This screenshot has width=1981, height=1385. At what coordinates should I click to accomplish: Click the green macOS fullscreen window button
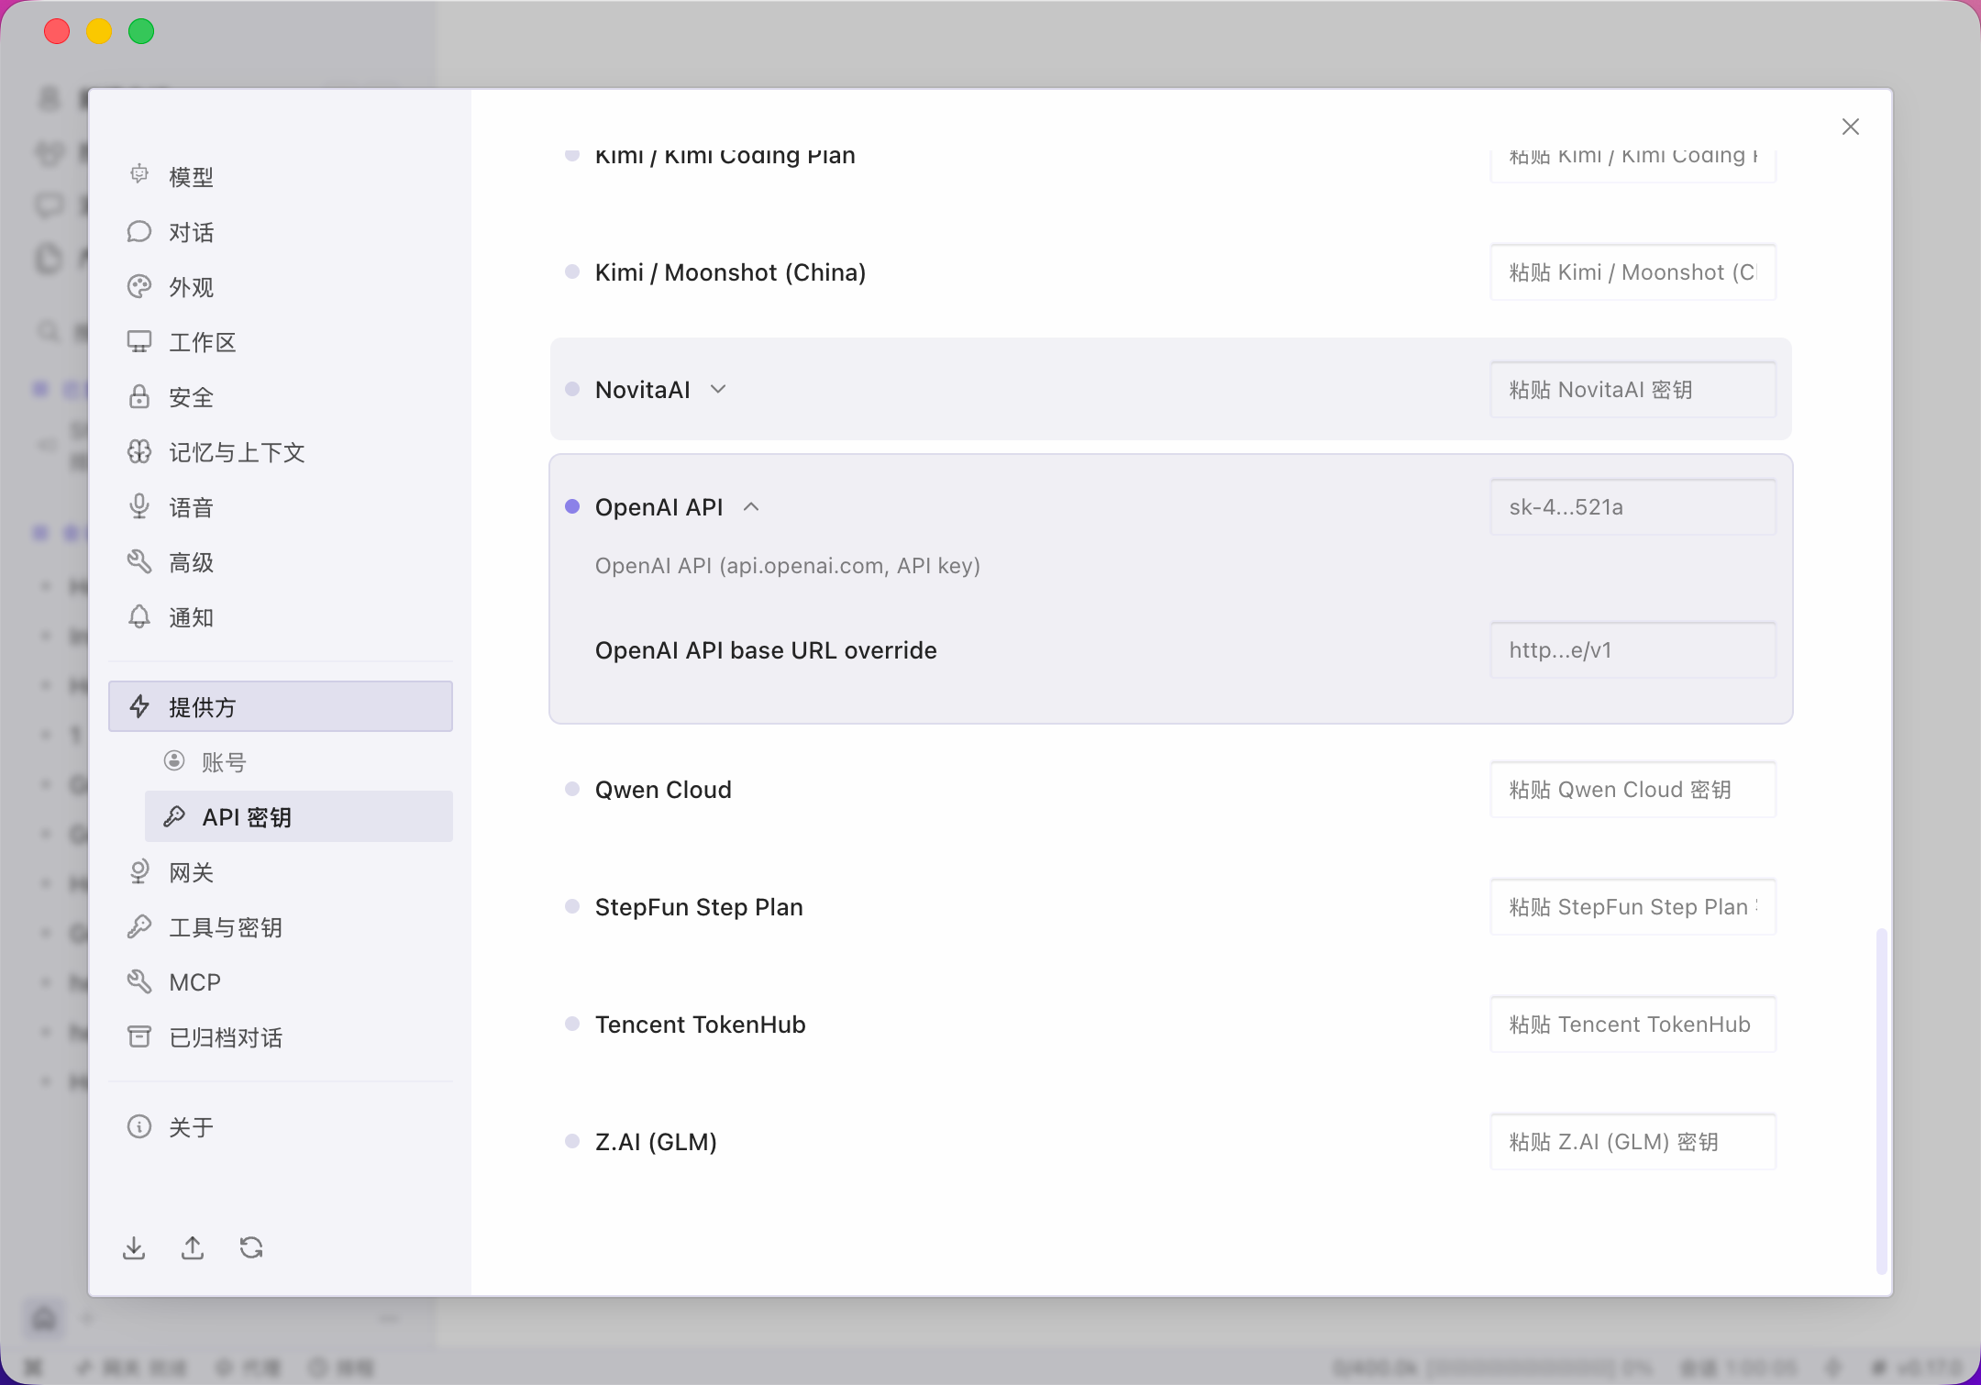coord(141,32)
